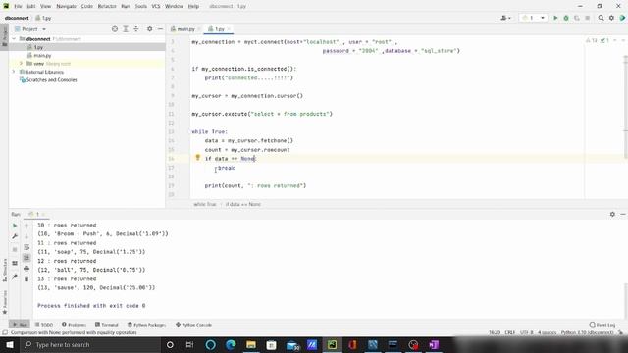Screen dimensions: 628x353
Task: Expand the venv folder
Action: 22,63
